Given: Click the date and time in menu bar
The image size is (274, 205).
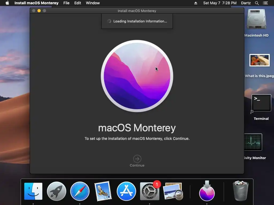Looking at the screenshot, I should [x=220, y=3].
